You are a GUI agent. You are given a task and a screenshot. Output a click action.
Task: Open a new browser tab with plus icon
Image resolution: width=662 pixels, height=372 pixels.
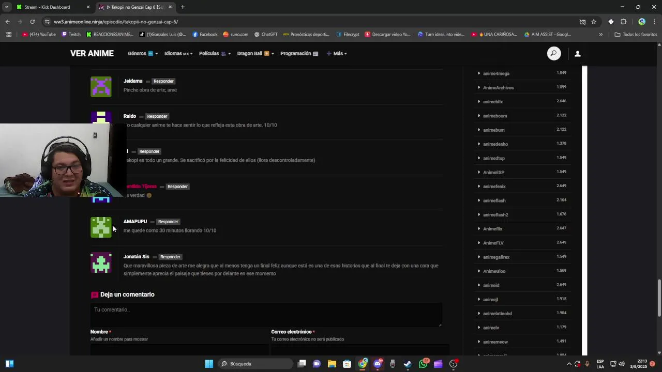click(x=183, y=7)
